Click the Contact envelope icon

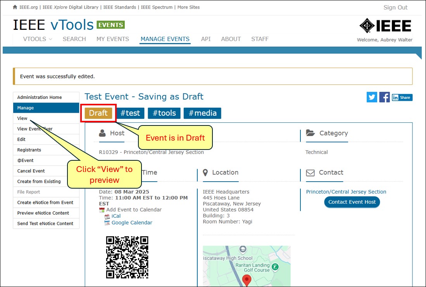[310, 173]
